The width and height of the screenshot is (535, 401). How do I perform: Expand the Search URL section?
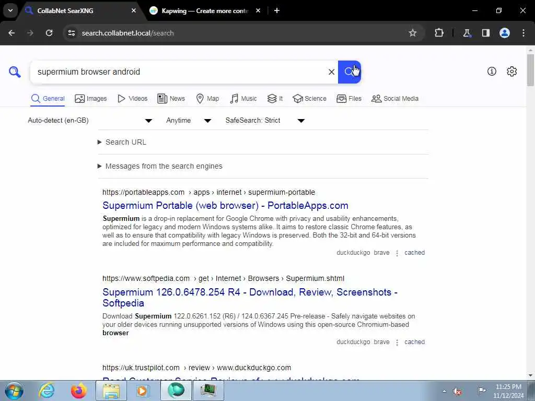(x=122, y=142)
